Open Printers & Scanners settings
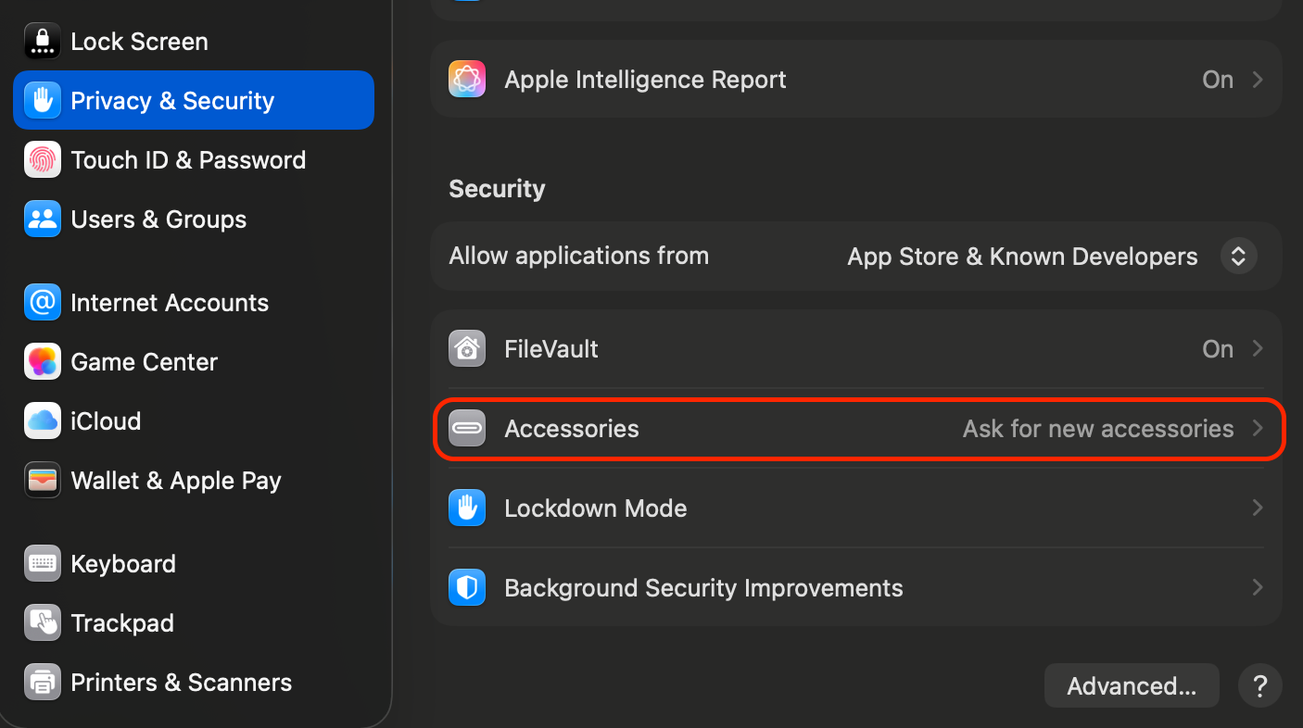 [x=181, y=683]
